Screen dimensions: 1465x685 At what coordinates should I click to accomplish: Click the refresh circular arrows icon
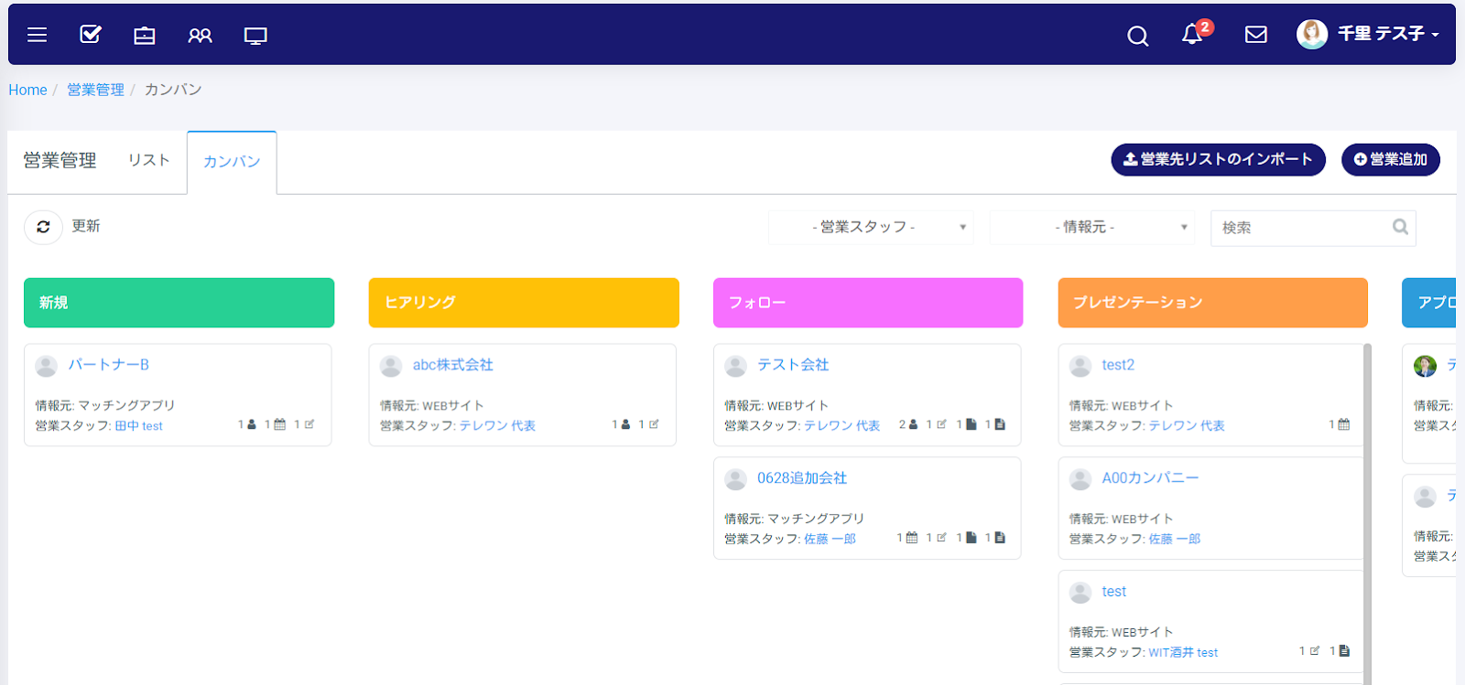[43, 227]
